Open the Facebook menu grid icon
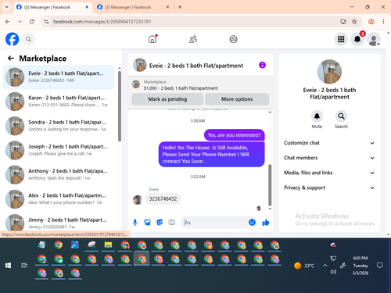Screen dimensions: 391x293 pyautogui.click(x=341, y=39)
